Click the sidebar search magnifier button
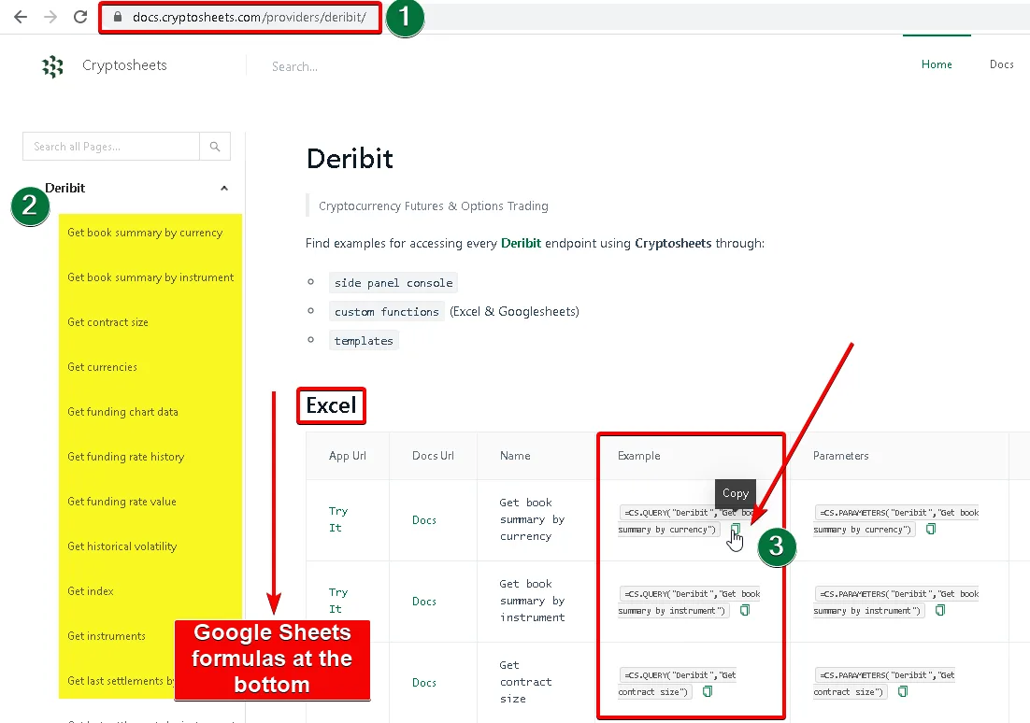The width and height of the screenshot is (1030, 723). [215, 147]
